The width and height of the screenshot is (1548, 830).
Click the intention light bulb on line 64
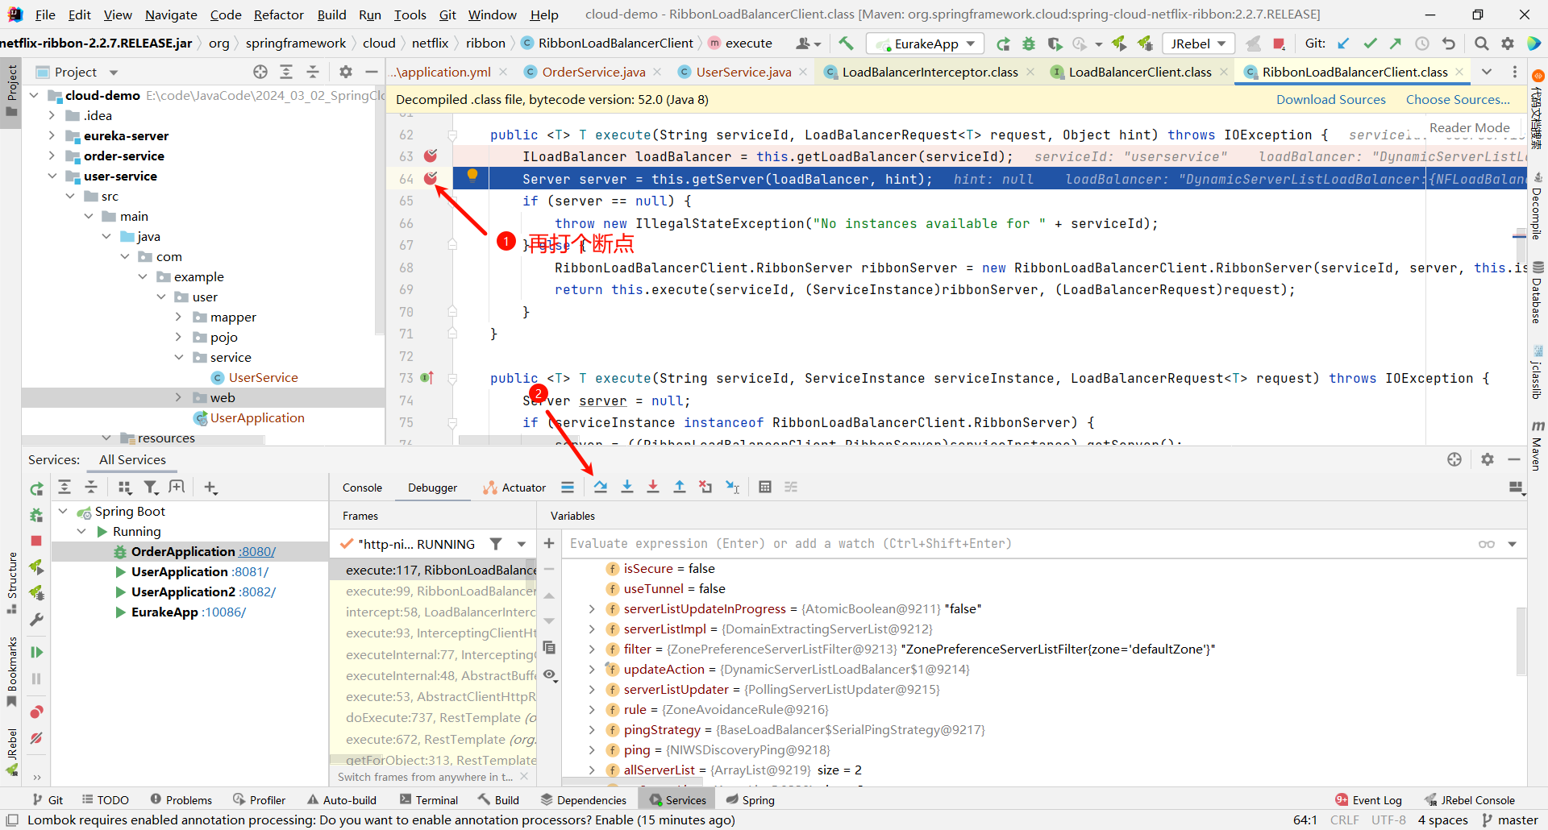click(x=472, y=176)
